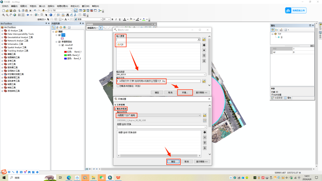Remove input feature with the X icon
This screenshot has height=181, width=322.
point(204,50)
